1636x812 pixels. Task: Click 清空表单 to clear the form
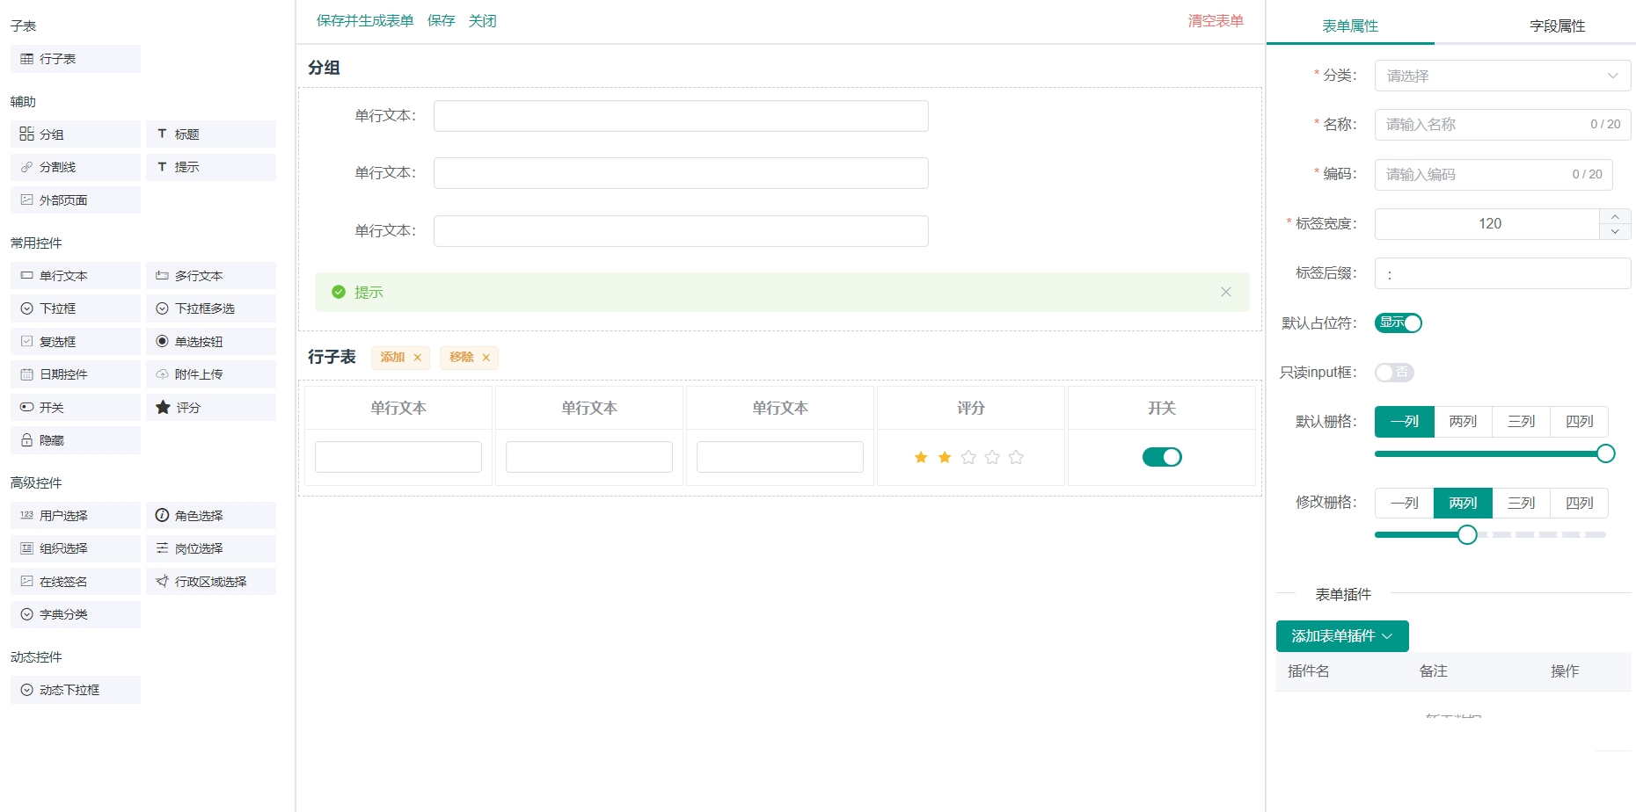(x=1215, y=20)
